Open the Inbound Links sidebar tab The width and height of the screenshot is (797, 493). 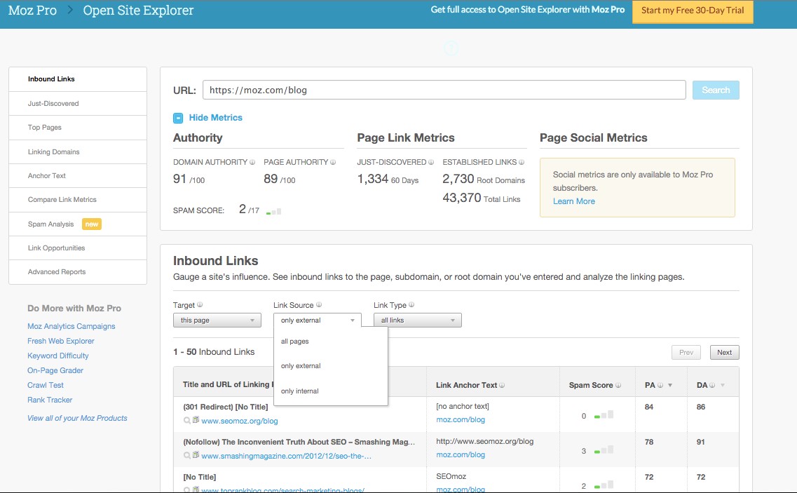tap(78, 79)
